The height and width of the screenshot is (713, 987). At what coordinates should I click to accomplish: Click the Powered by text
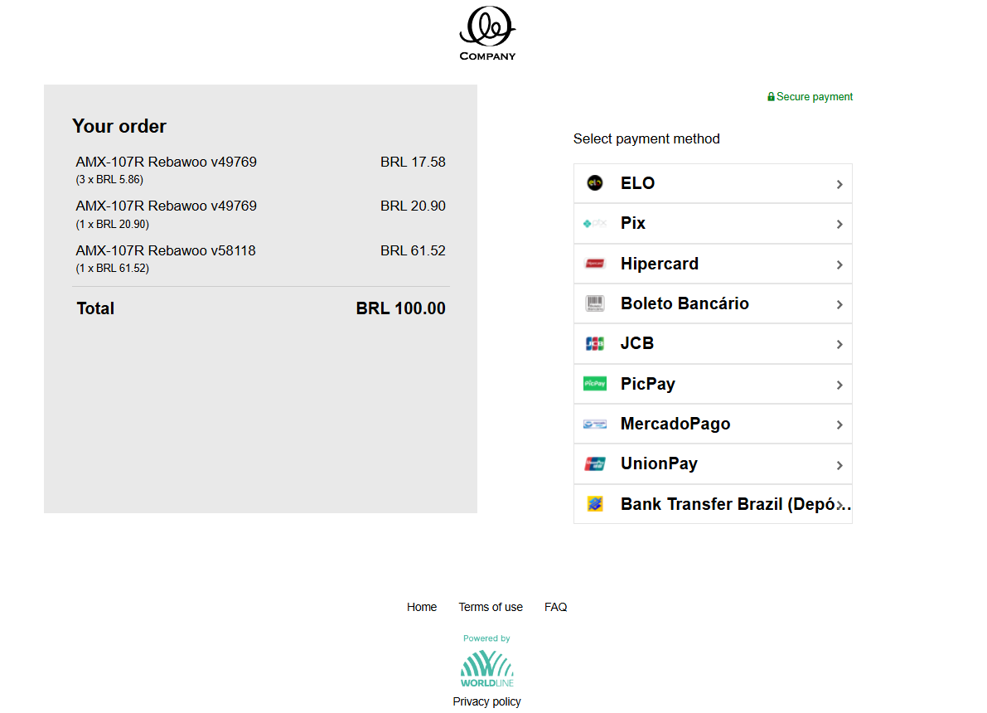(486, 638)
